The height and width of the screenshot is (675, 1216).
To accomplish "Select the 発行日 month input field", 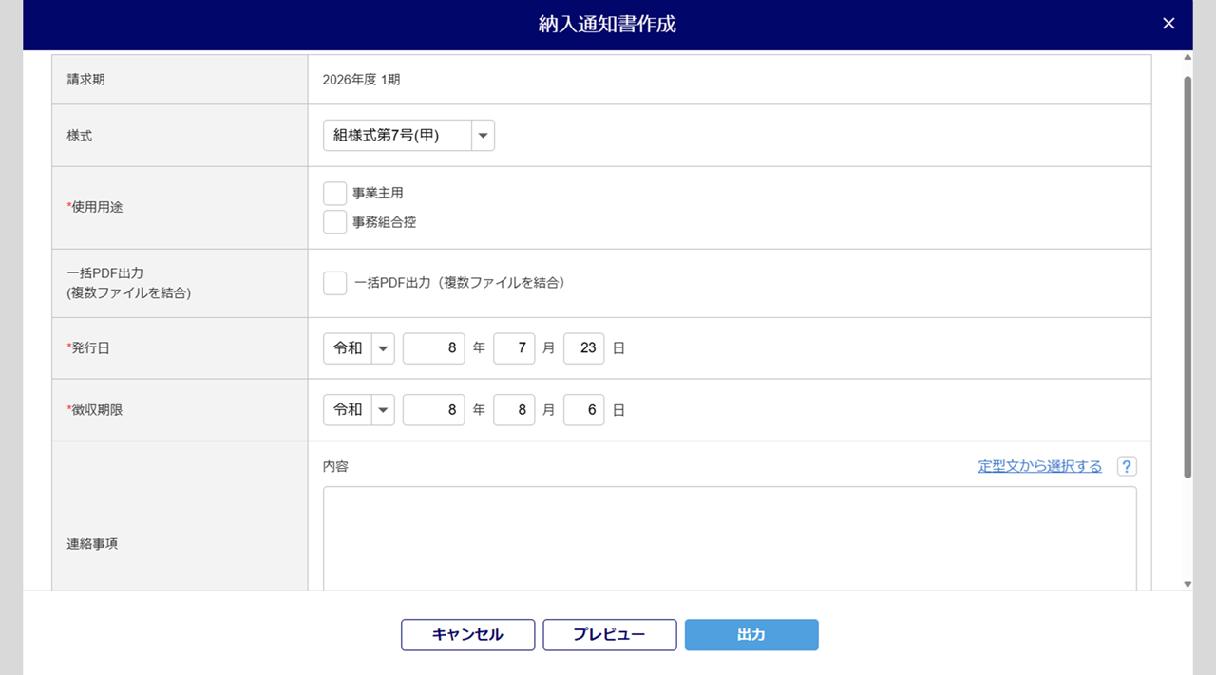I will coord(514,348).
